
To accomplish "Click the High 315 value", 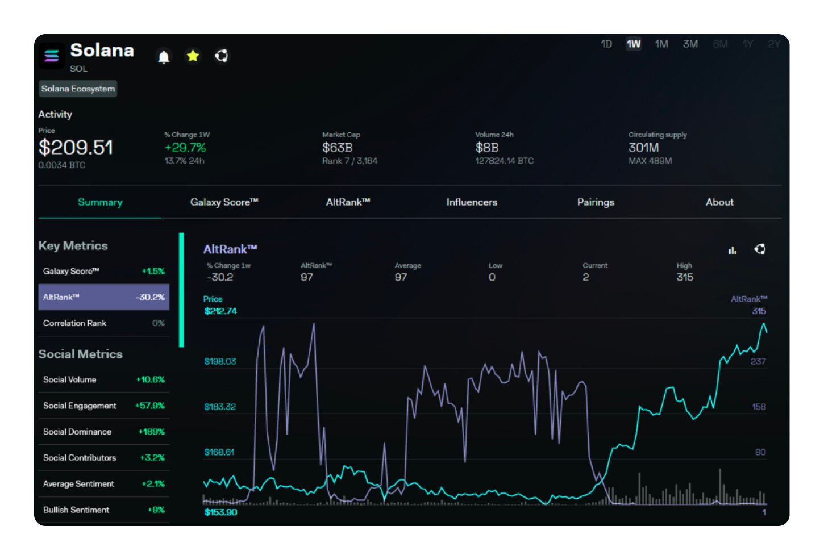I will click(685, 277).
